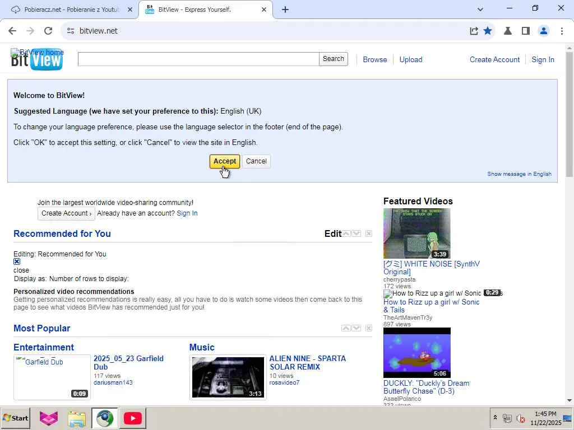This screenshot has width=574, height=430.
Task: Open the Most Popular heading
Action: click(x=41, y=328)
